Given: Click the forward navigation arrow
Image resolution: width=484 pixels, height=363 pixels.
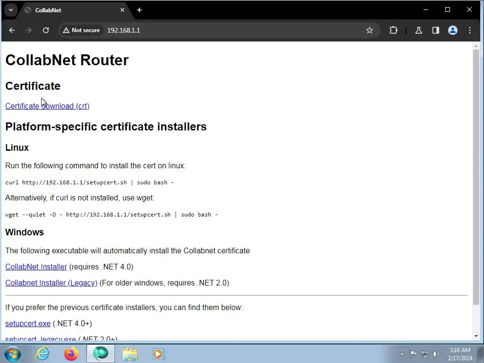Looking at the screenshot, I should (x=29, y=30).
